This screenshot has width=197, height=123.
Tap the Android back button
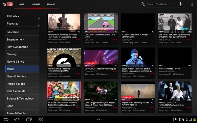click(6, 119)
